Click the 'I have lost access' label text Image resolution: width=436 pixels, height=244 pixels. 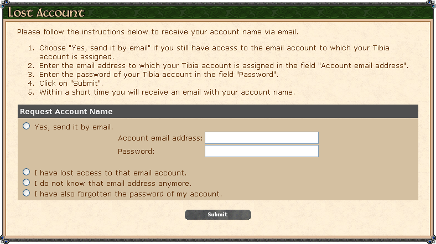click(x=111, y=173)
